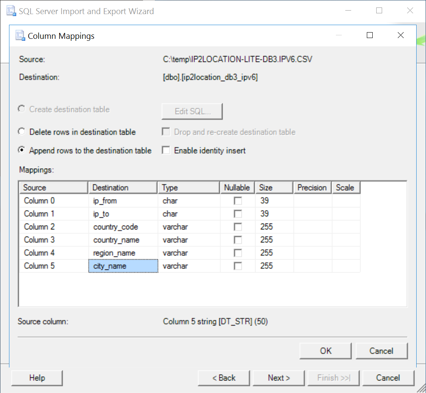Image resolution: width=426 pixels, height=393 pixels.
Task: Enable identity insert checkbox
Action: (x=166, y=150)
